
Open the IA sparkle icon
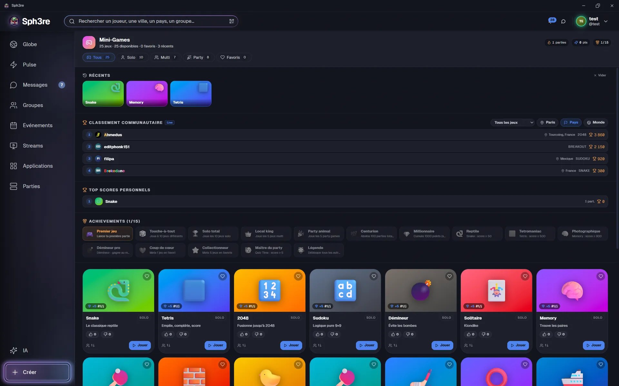point(14,351)
